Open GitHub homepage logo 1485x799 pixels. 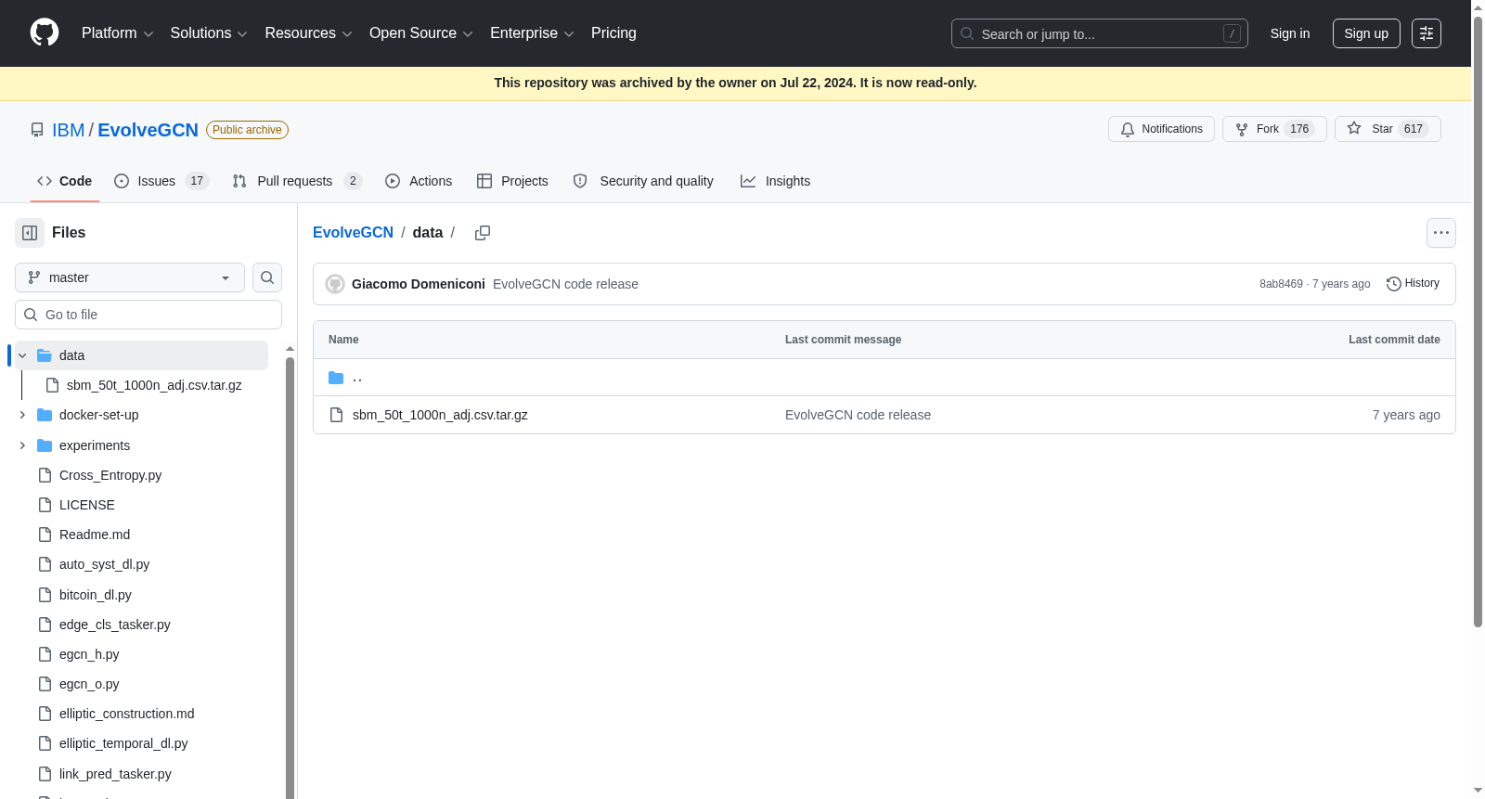point(45,32)
